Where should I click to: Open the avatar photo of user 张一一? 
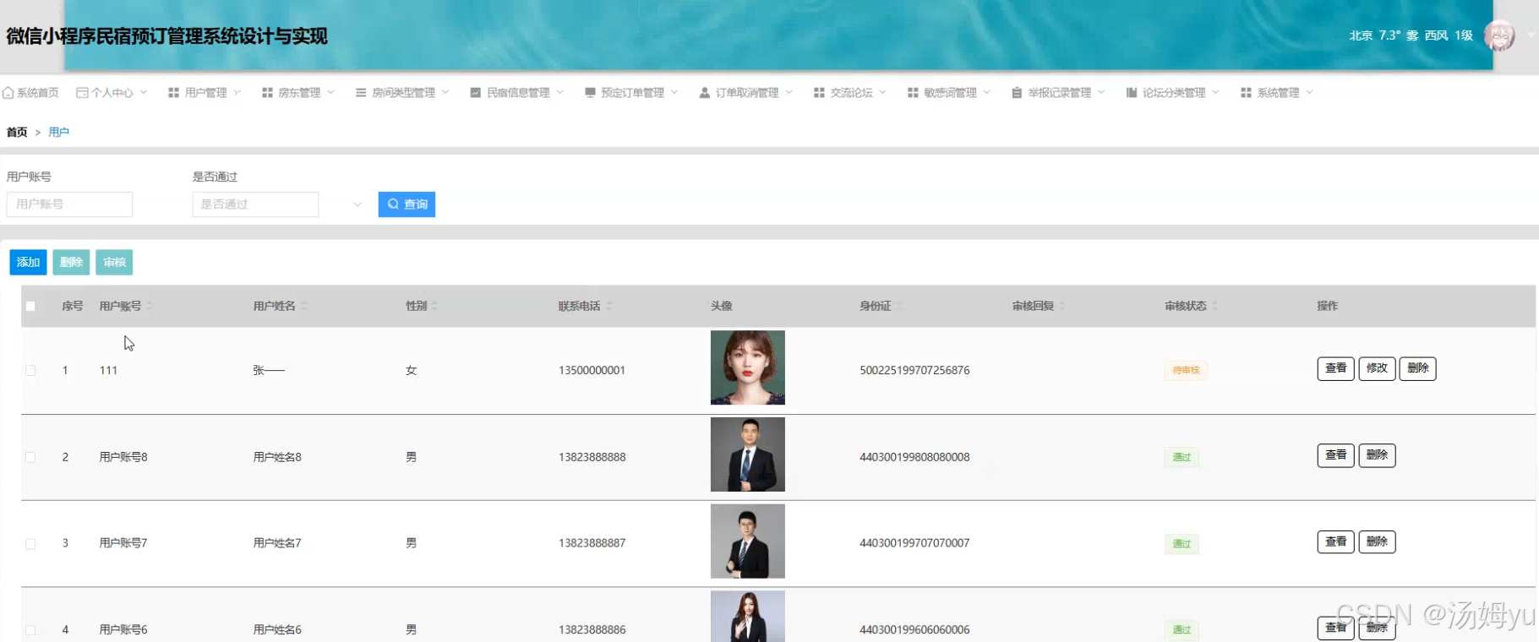[x=748, y=367]
